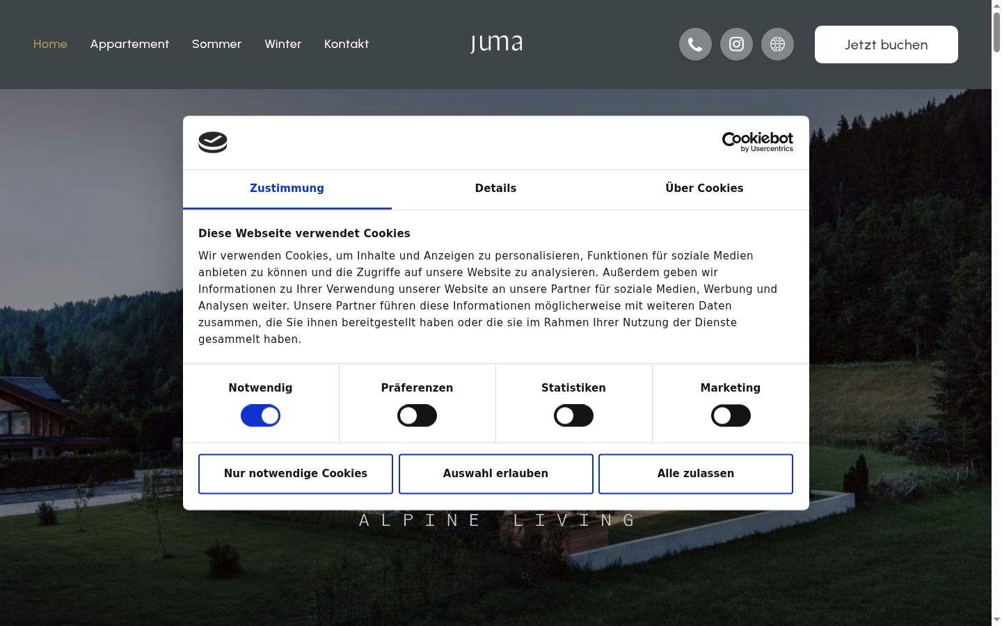Click the page vertical scrollbar thumb
Screen dimensions: 1002x626
tap(996, 31)
